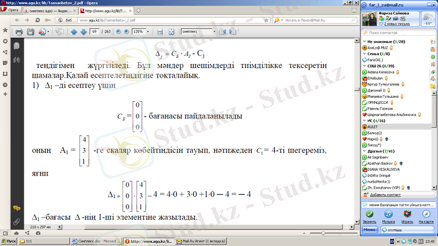The image size is (438, 246).
Task: Open Opera bookmarks star panel
Action: pyautogui.click(x=5, y=30)
